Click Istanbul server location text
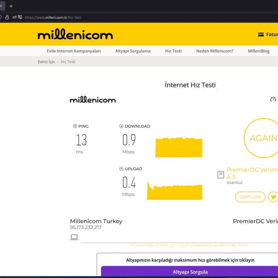The height and width of the screenshot is (278, 278). coord(235,182)
